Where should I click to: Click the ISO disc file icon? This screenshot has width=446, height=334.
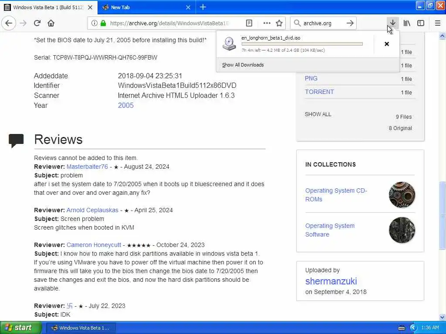[x=229, y=44]
